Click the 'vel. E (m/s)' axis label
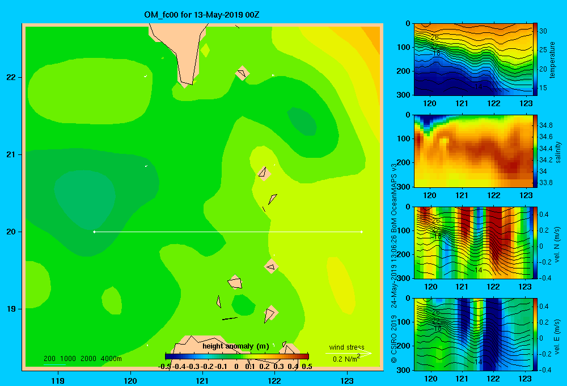 (557, 336)
